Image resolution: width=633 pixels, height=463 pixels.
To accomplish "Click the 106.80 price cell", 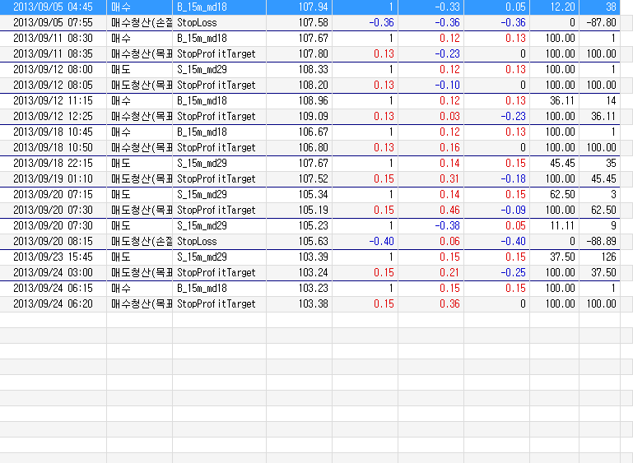I will (x=299, y=147).
